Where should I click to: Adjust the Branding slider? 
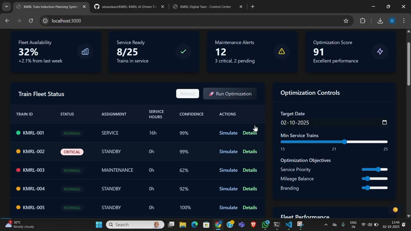point(375,188)
